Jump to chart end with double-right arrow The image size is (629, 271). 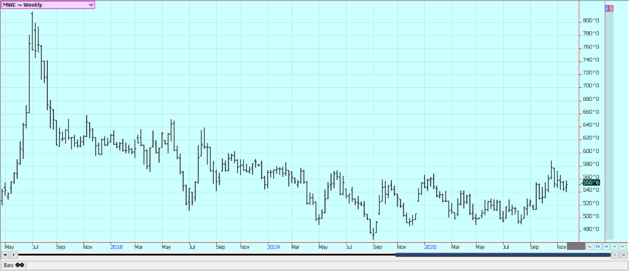[624, 255]
